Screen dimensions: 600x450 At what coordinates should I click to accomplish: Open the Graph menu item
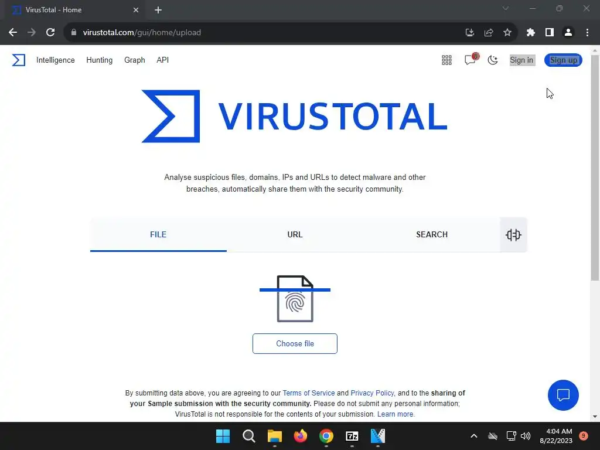pos(135,60)
